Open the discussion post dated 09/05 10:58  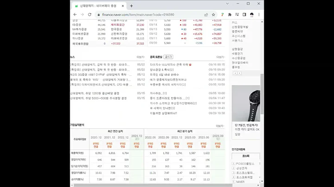click(168, 85)
